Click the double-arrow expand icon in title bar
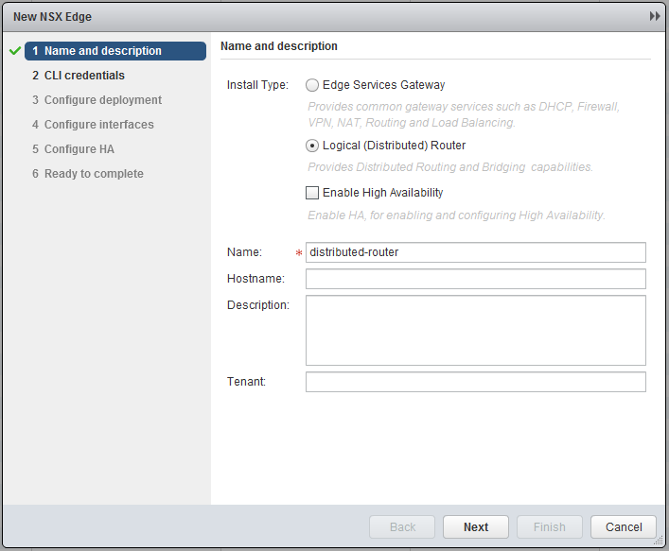669x551 pixels. coord(654,17)
